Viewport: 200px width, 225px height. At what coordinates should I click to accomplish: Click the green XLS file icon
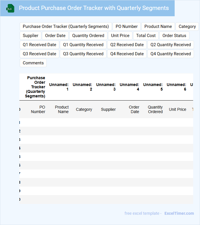[11, 8]
